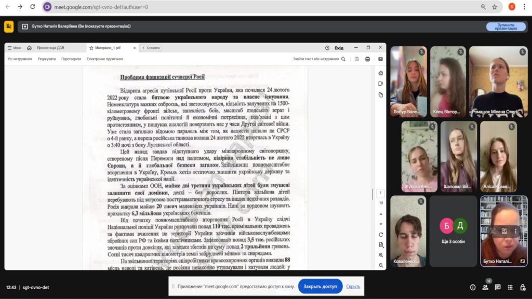Click Зупинити презентацію button
The image size is (532, 299).
pyautogui.click(x=506, y=26)
